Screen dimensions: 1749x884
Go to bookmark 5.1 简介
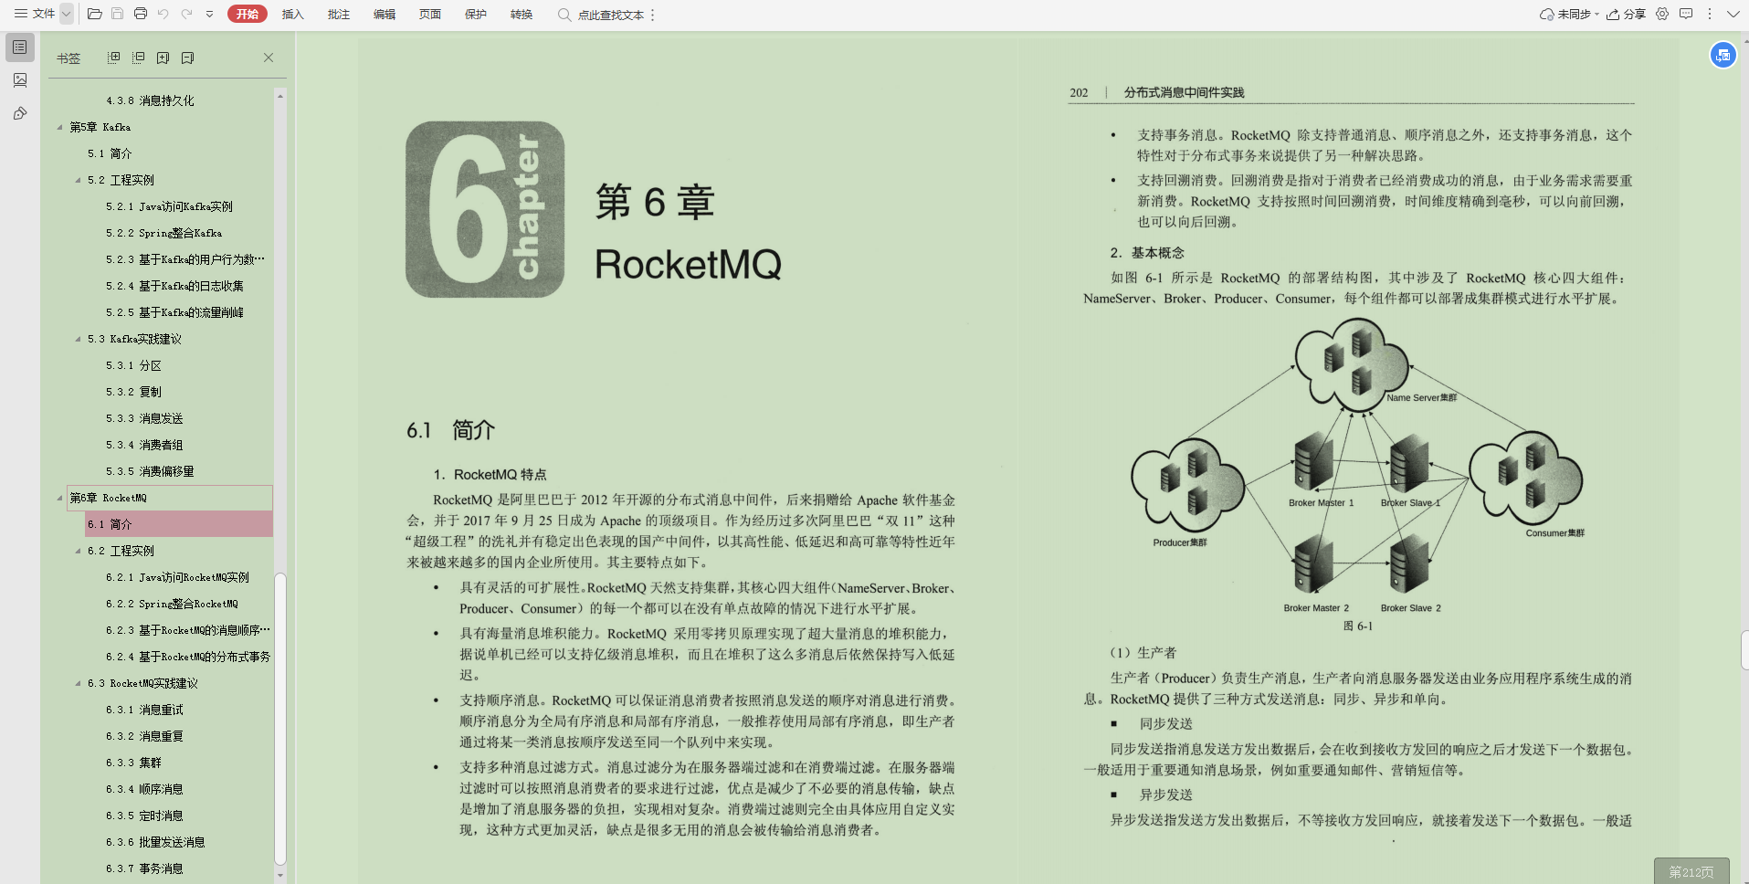110,153
